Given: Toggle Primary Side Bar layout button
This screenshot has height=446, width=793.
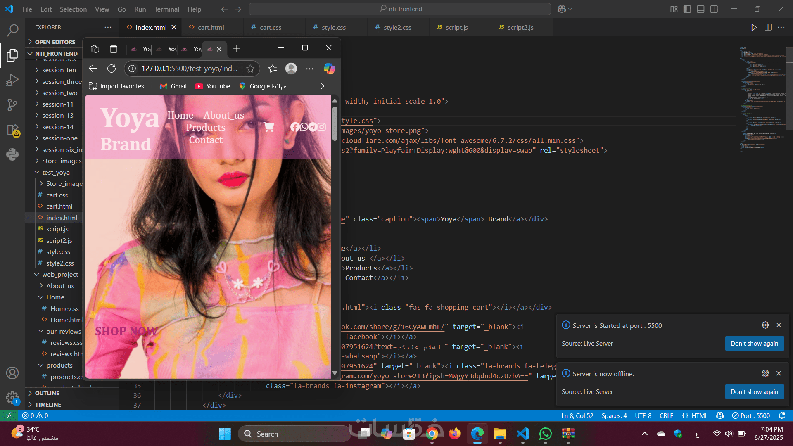Looking at the screenshot, I should [687, 9].
